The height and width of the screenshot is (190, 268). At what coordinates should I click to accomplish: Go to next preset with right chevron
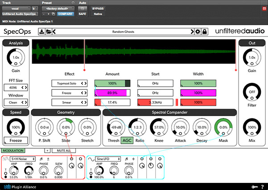pos(192,32)
